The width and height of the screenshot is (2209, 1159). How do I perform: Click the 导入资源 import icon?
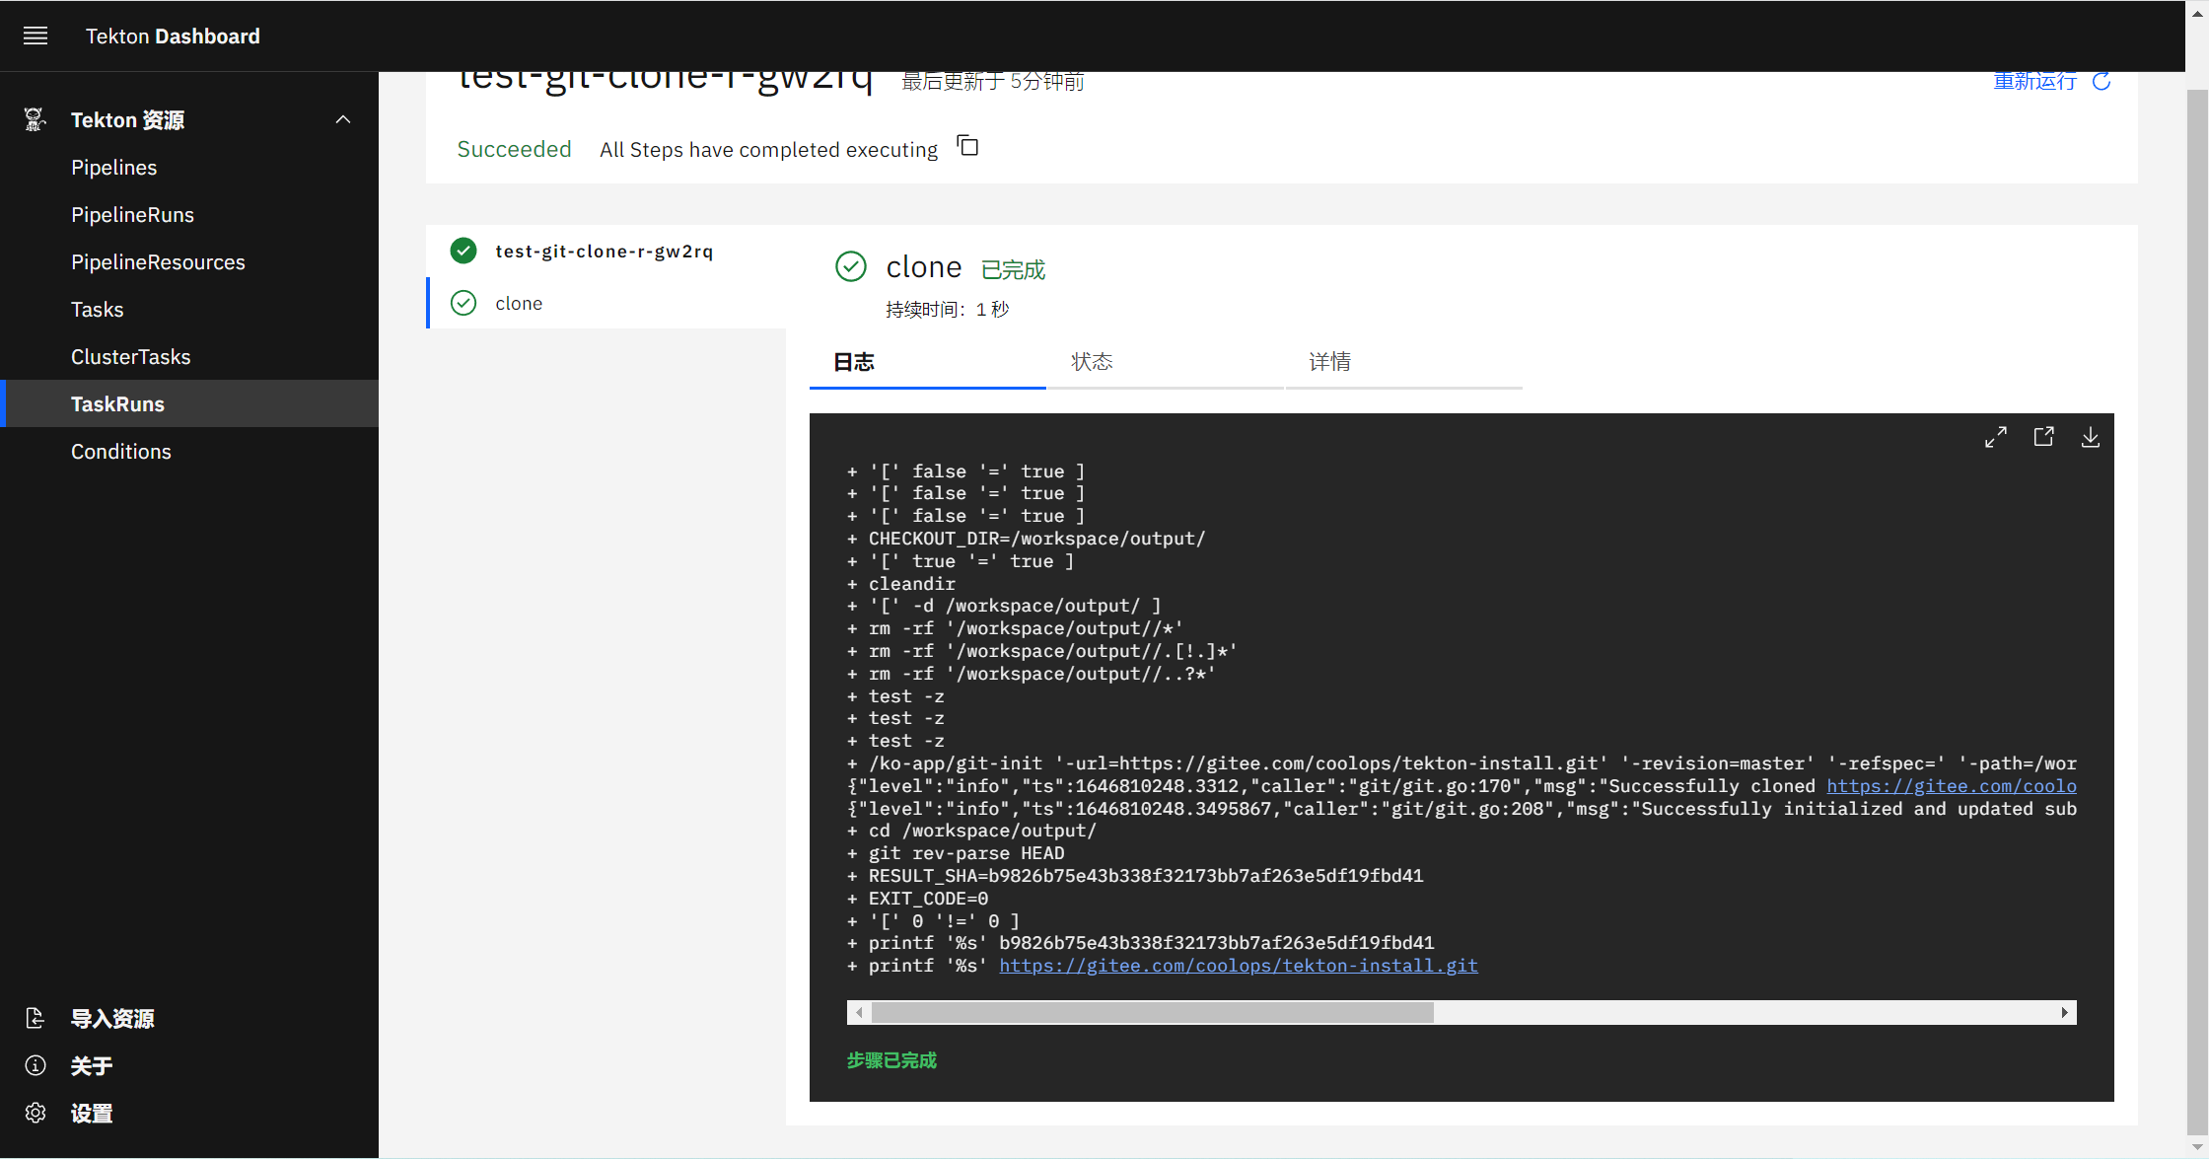(x=36, y=1019)
